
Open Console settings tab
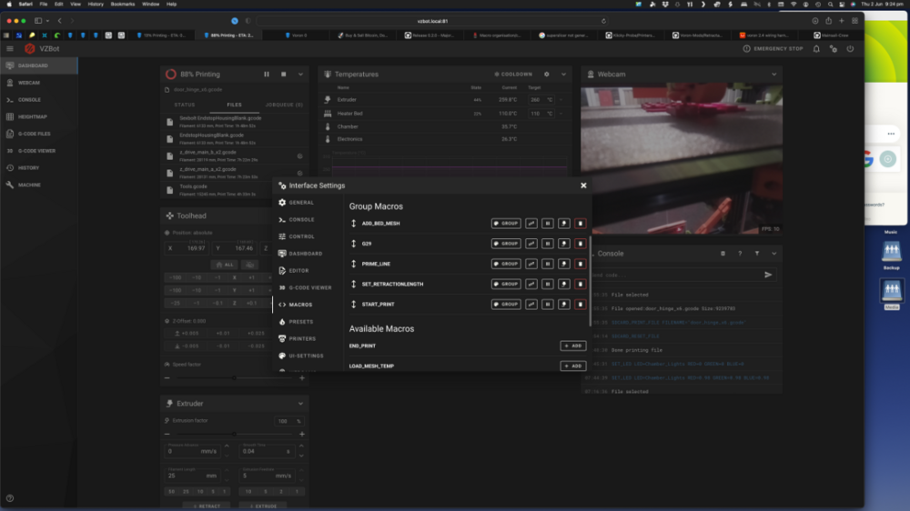(x=307, y=220)
